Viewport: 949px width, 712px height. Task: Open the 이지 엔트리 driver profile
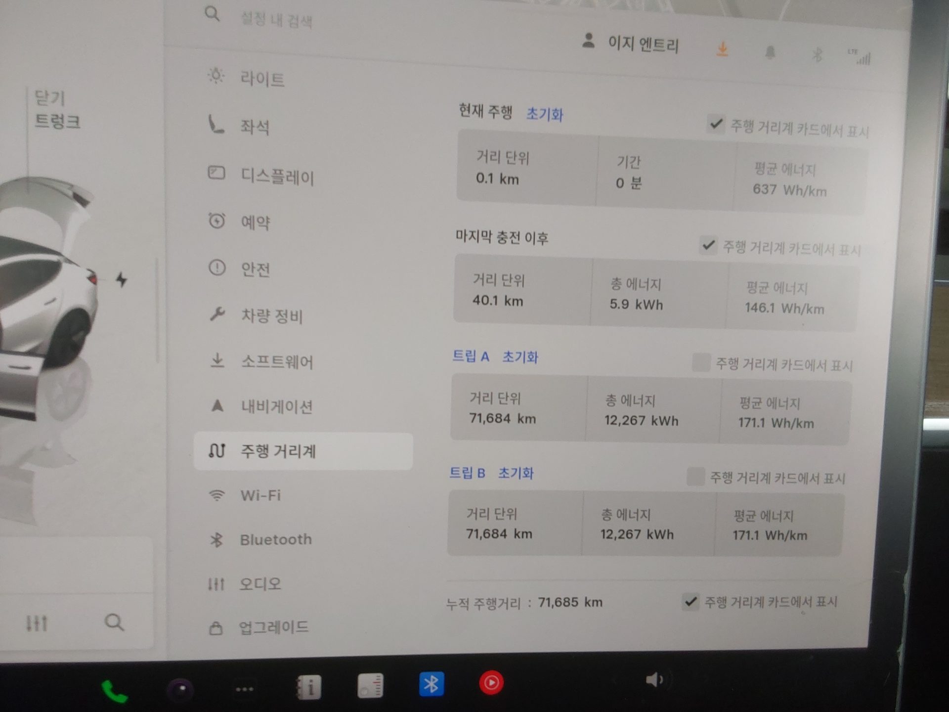coord(631,43)
